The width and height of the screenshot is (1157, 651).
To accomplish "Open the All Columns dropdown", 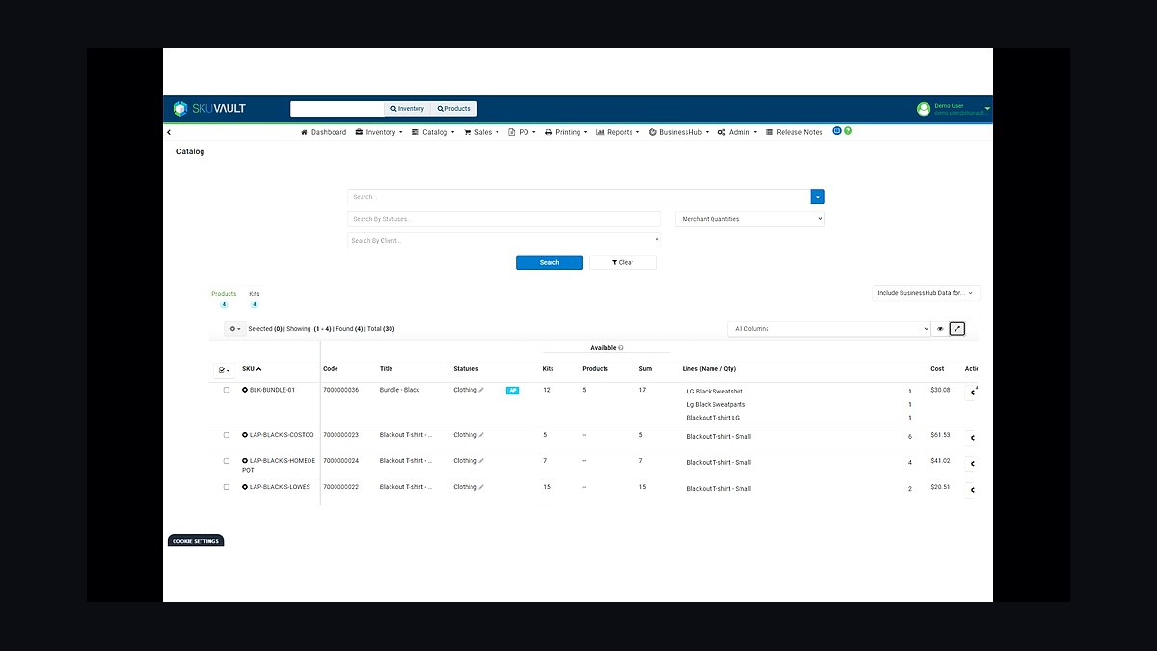I will [x=829, y=329].
